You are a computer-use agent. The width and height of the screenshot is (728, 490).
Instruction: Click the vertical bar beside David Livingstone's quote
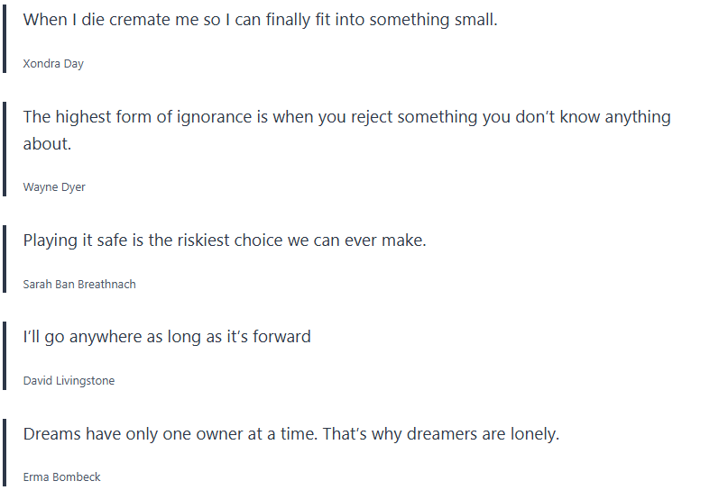(x=5, y=357)
